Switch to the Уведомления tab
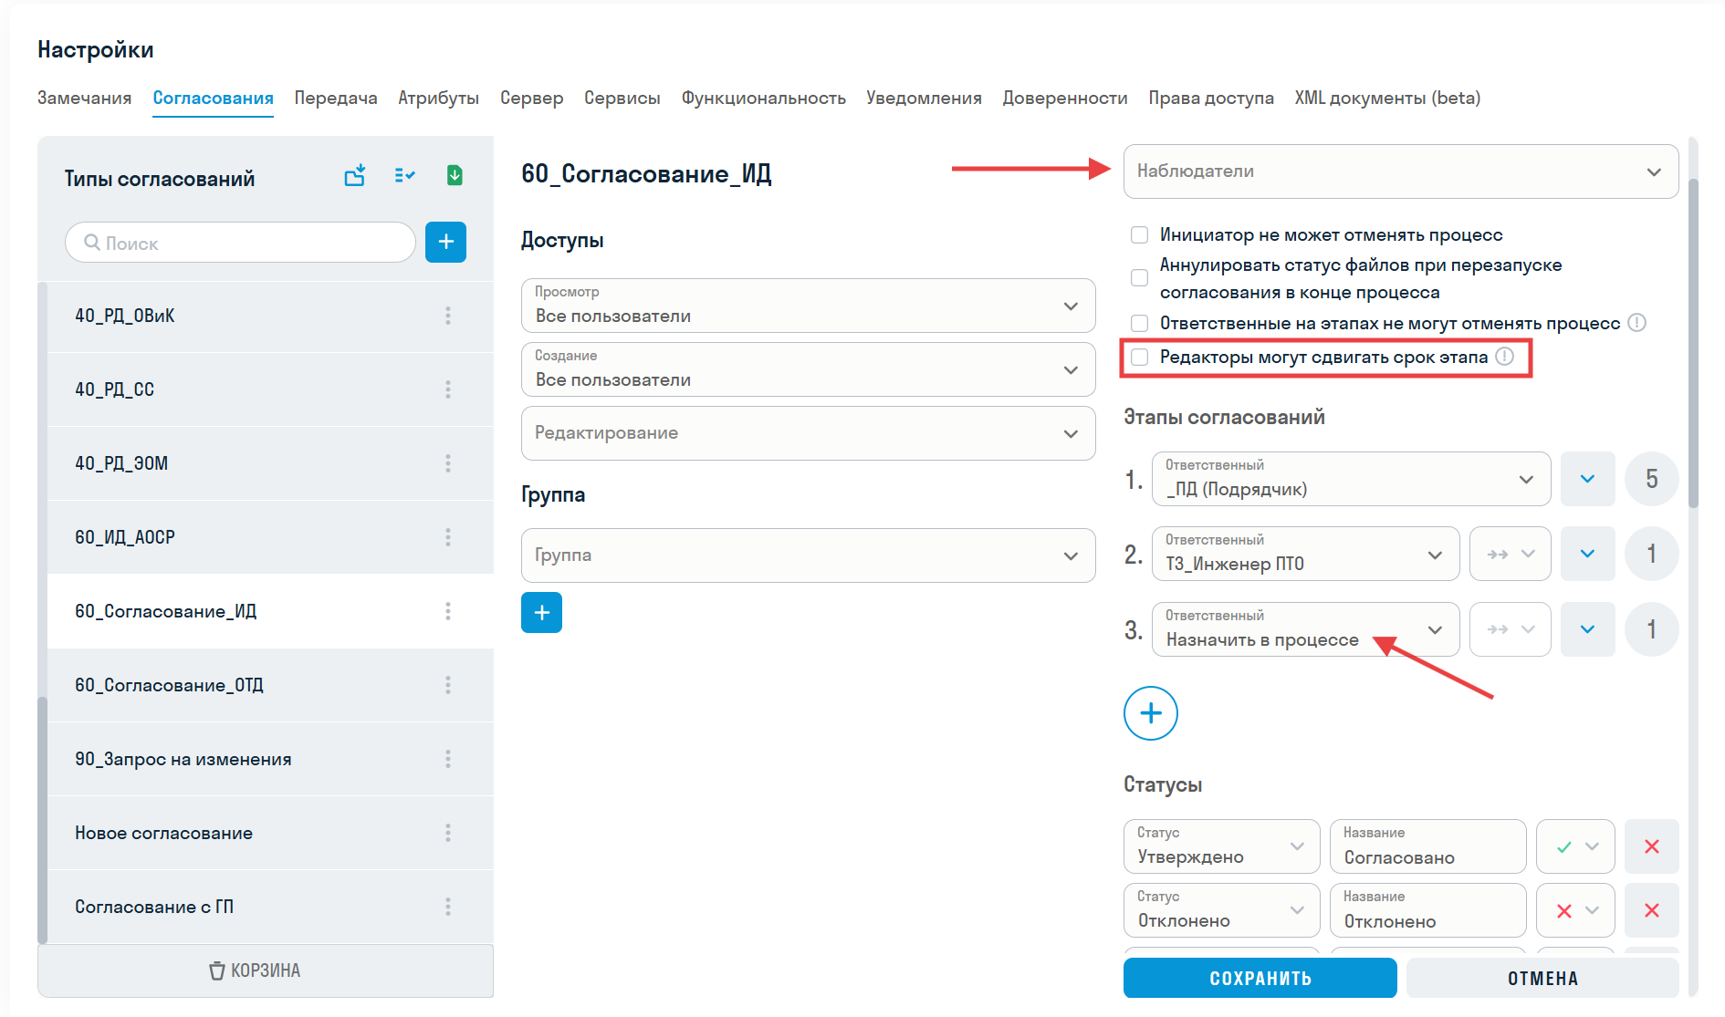Viewport: 1725px width, 1017px height. point(924,98)
